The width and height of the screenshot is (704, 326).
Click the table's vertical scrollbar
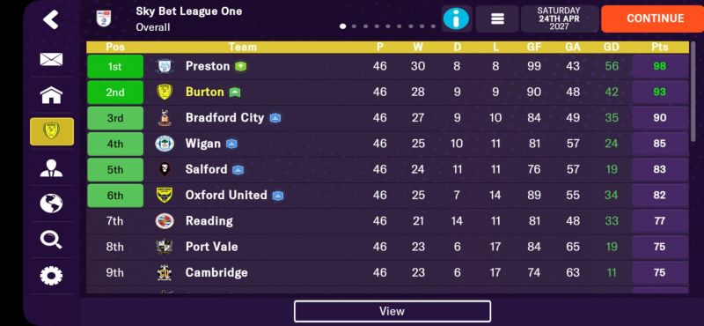[694, 94]
